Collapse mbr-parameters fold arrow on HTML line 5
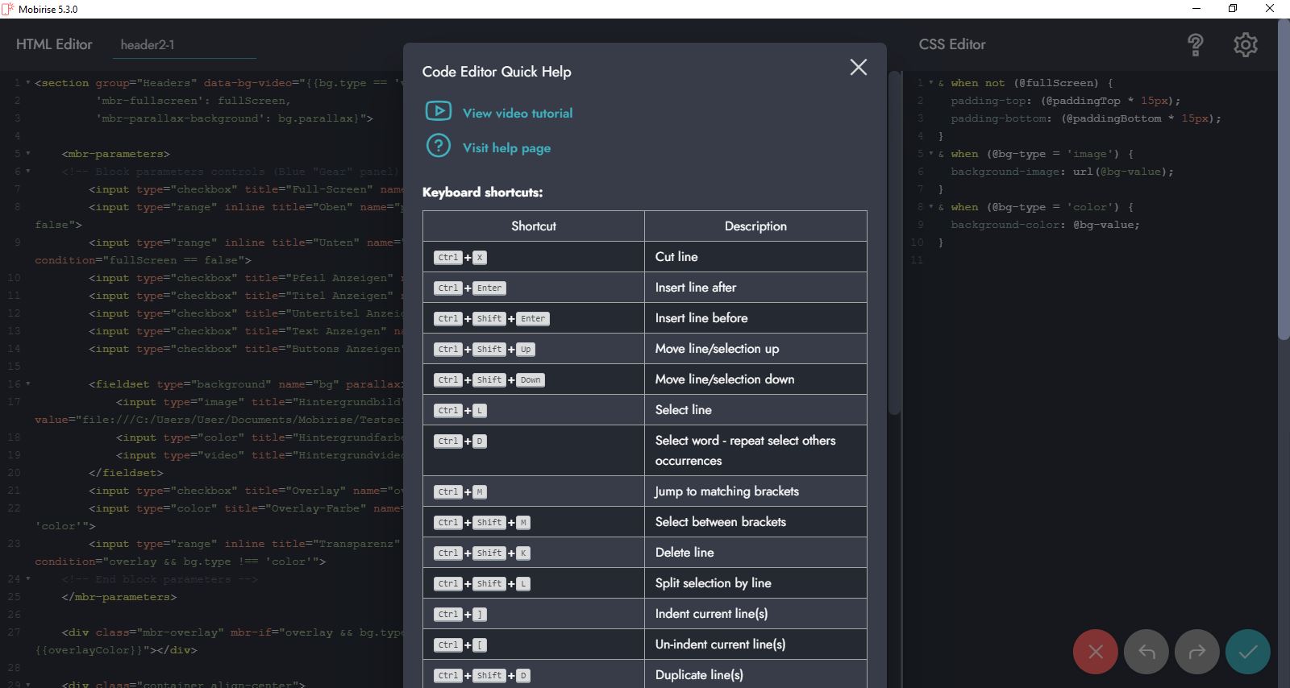The width and height of the screenshot is (1290, 688). click(28, 154)
